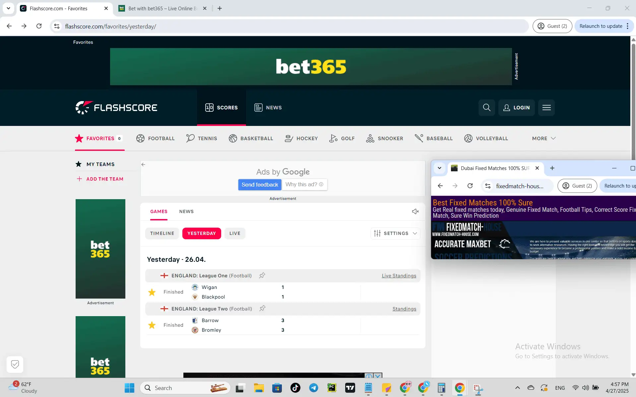Open the Settings panel above match list
This screenshot has height=397, width=636.
pos(395,233)
